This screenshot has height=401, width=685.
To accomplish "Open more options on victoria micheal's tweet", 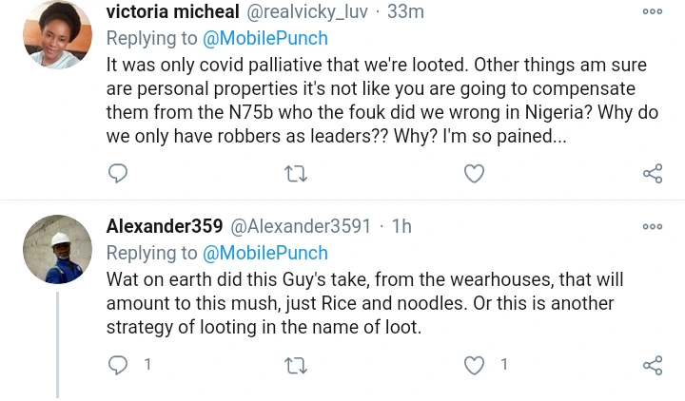I will (653, 11).
